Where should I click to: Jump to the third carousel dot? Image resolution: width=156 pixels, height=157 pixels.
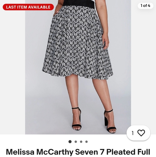pos(81,142)
